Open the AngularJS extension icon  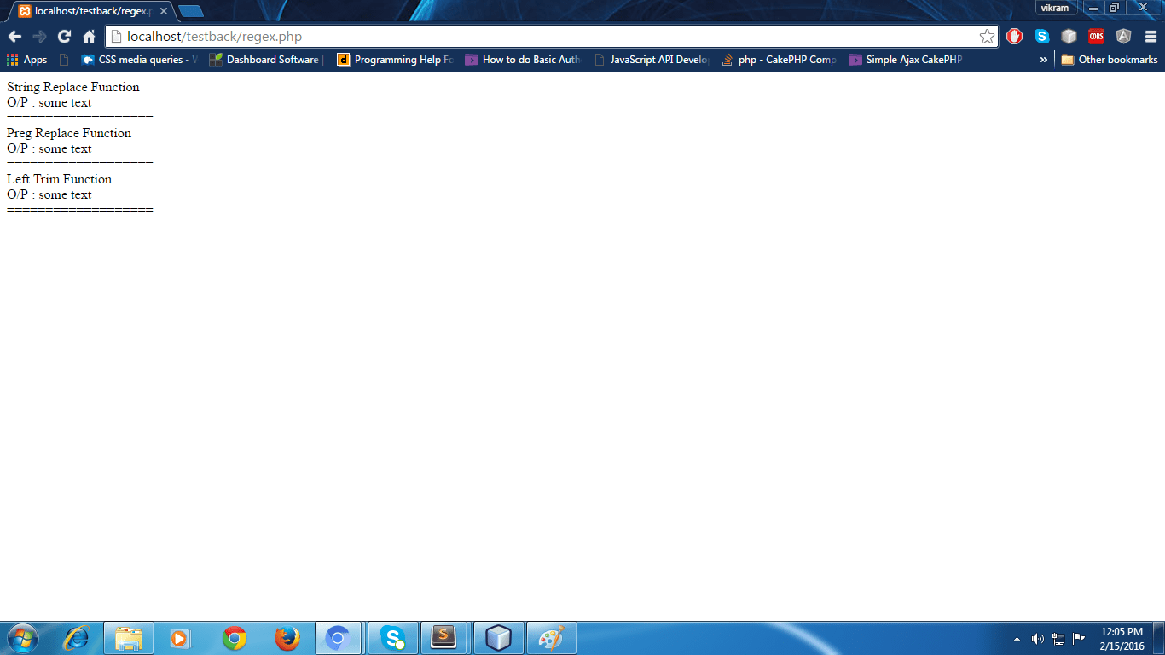pyautogui.click(x=1123, y=37)
